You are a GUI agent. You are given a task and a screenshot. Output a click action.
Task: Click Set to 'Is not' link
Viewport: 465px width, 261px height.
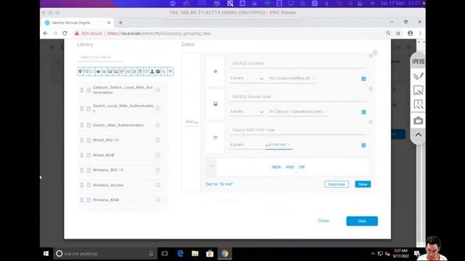(219, 184)
